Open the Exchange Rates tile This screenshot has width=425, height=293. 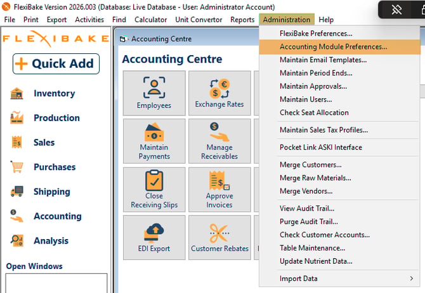[x=219, y=93]
